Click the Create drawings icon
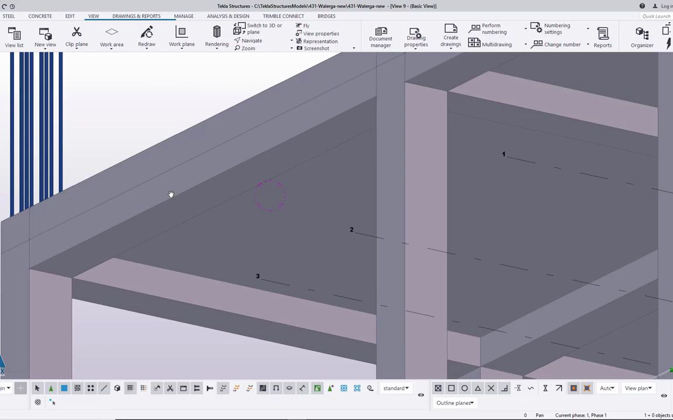This screenshot has width=673, height=420. click(x=450, y=28)
